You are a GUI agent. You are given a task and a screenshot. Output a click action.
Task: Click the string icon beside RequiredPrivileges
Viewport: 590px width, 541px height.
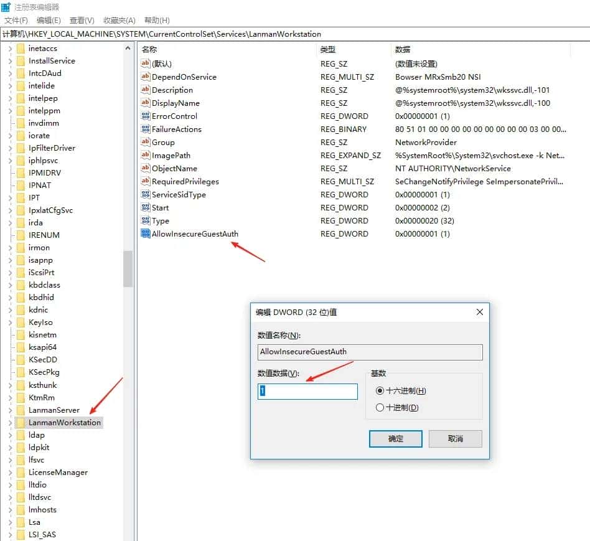(145, 181)
